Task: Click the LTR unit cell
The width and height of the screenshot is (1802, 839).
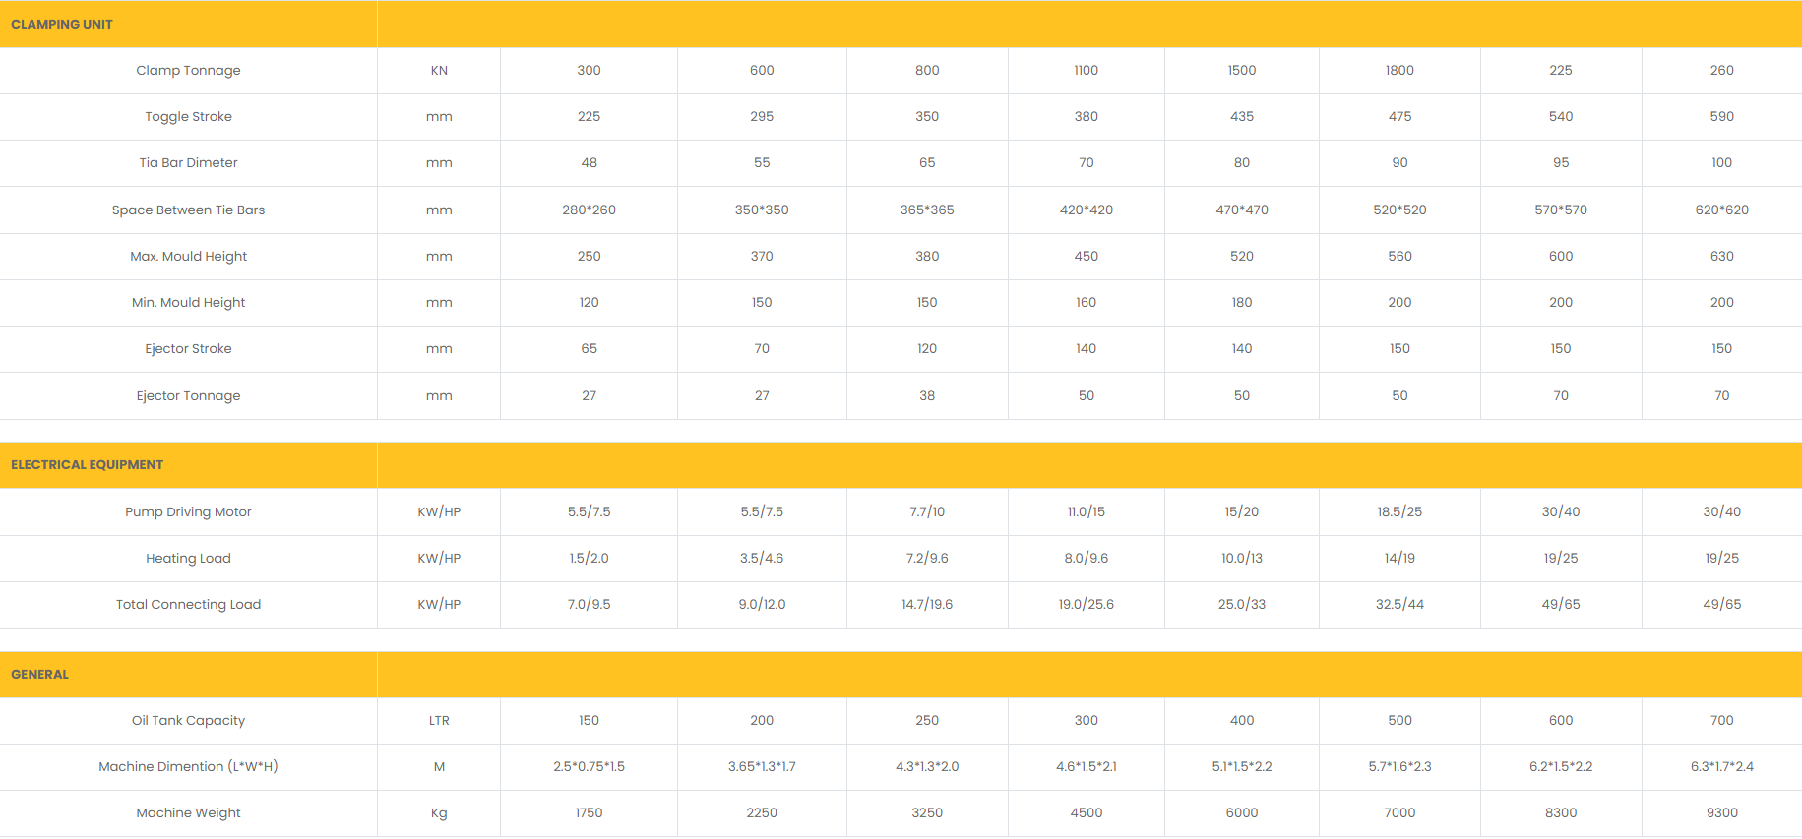Action: point(439,720)
